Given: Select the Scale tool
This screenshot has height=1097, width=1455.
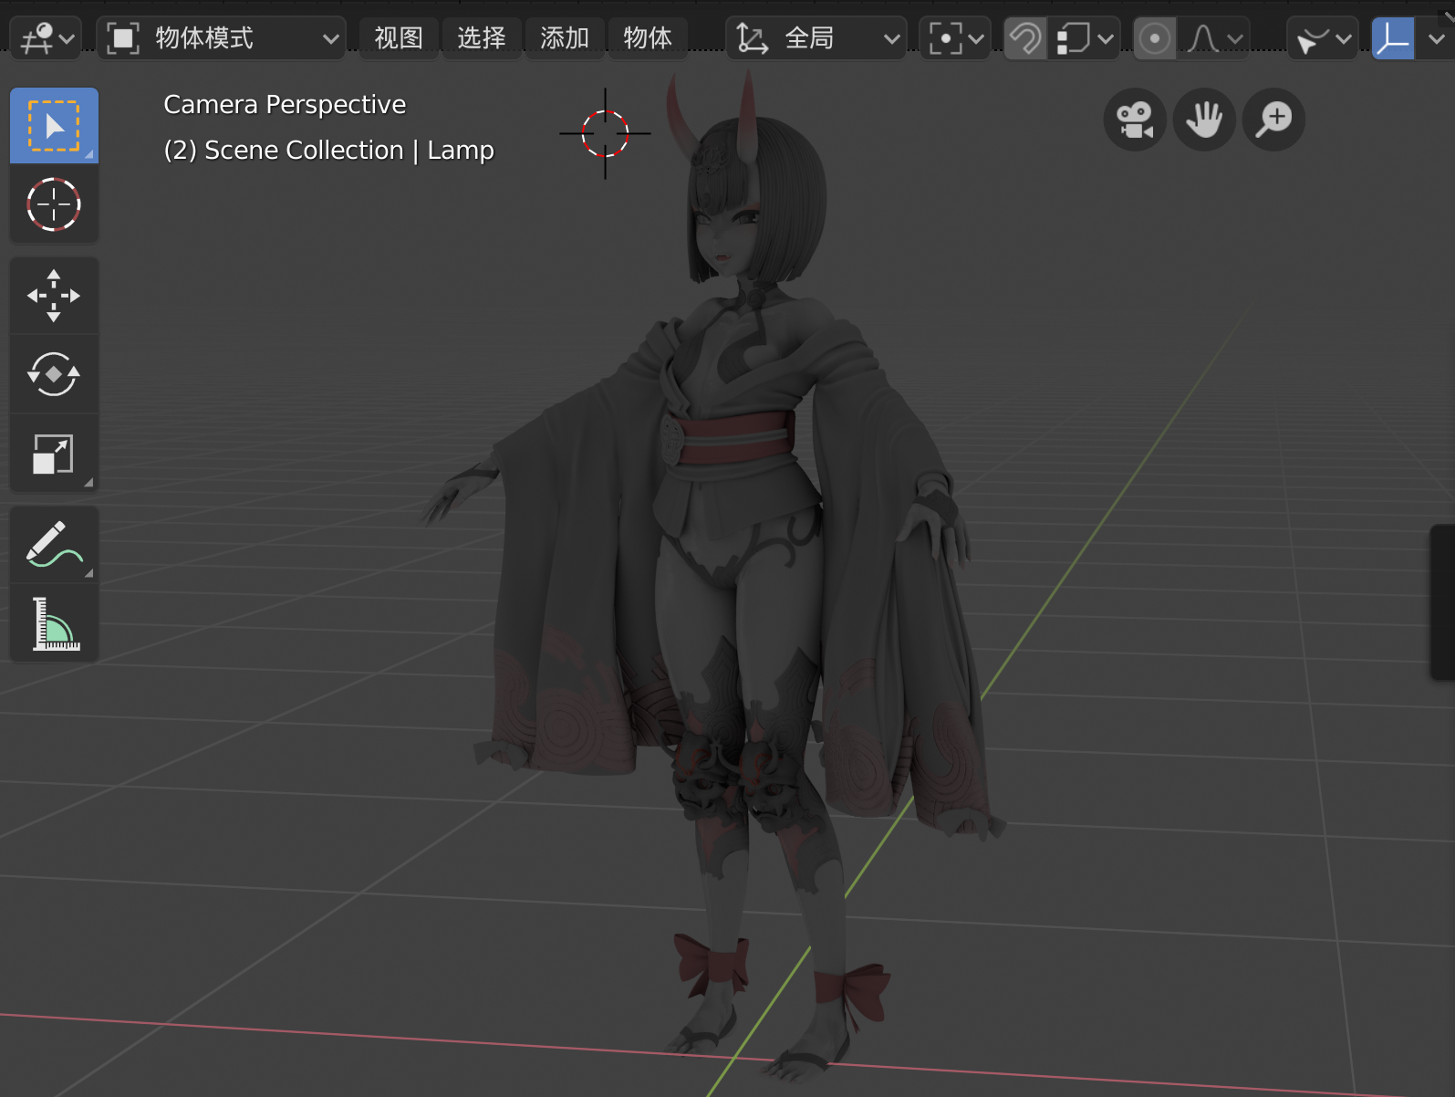Looking at the screenshot, I should (x=54, y=454).
